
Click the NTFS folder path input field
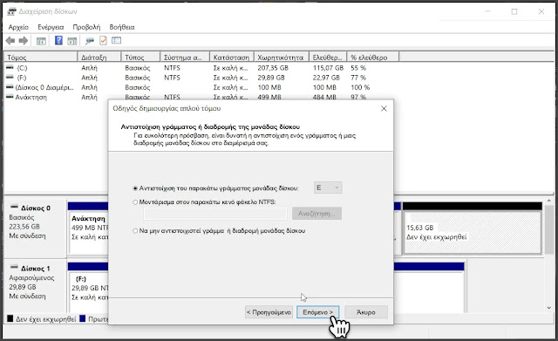[x=215, y=214]
